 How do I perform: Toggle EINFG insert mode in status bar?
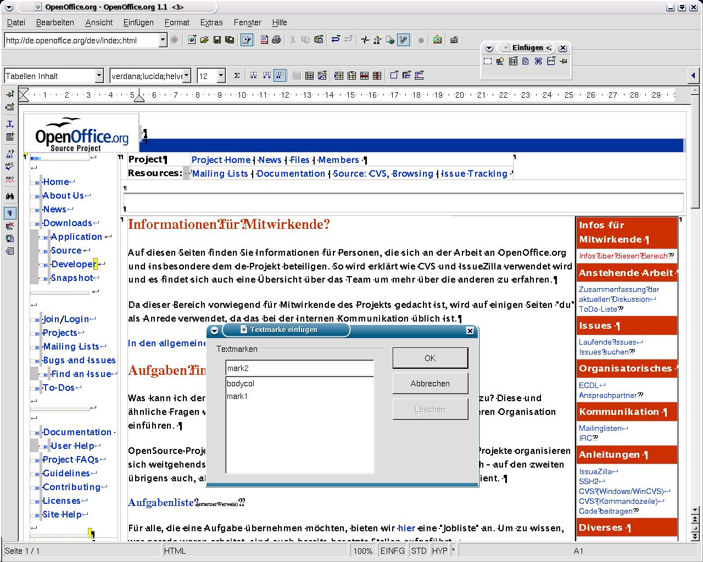coord(392,550)
